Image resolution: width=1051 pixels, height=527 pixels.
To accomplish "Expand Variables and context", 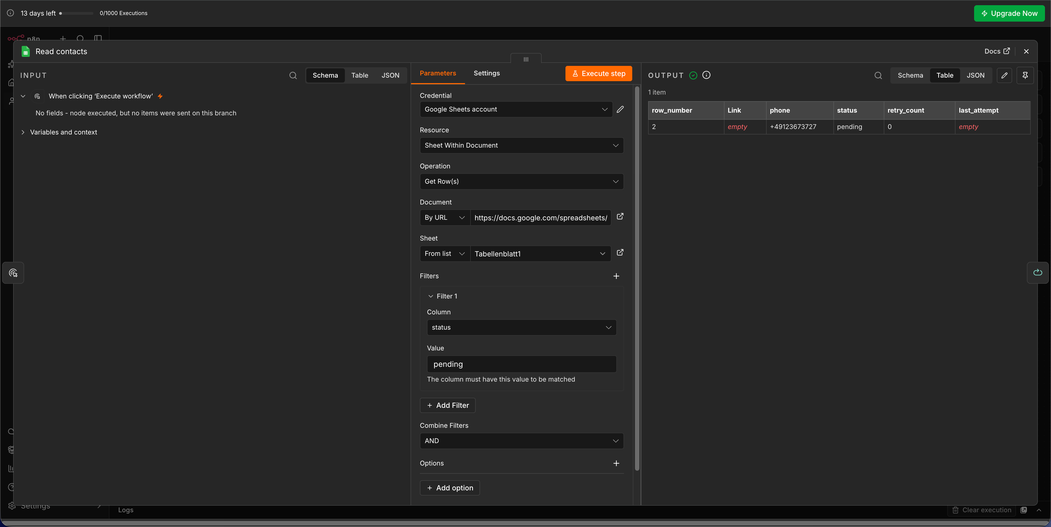I will [23, 132].
